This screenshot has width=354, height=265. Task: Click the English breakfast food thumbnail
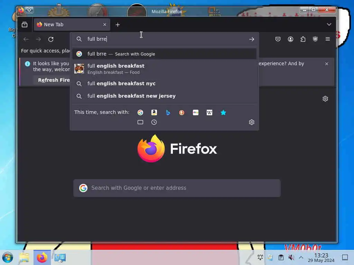coord(79,69)
